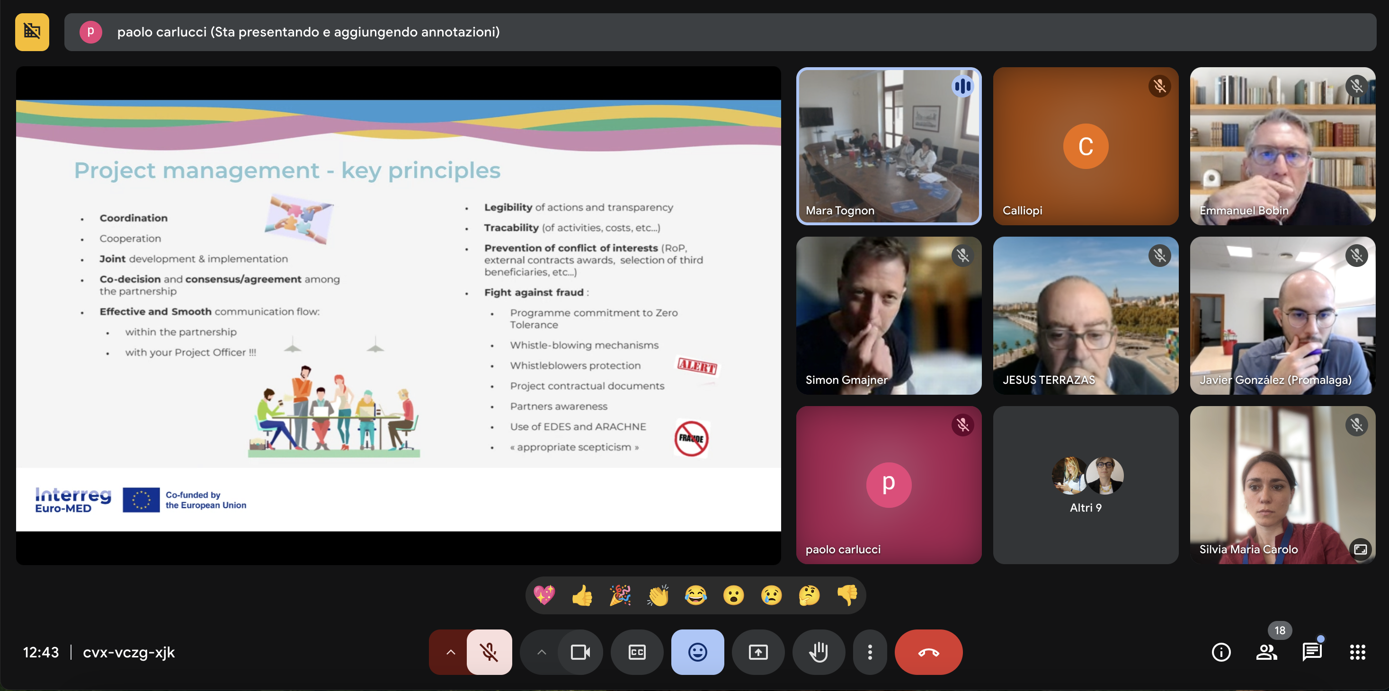
Task: Click muted mic icon on Simon Gmajner tile
Action: click(x=962, y=256)
